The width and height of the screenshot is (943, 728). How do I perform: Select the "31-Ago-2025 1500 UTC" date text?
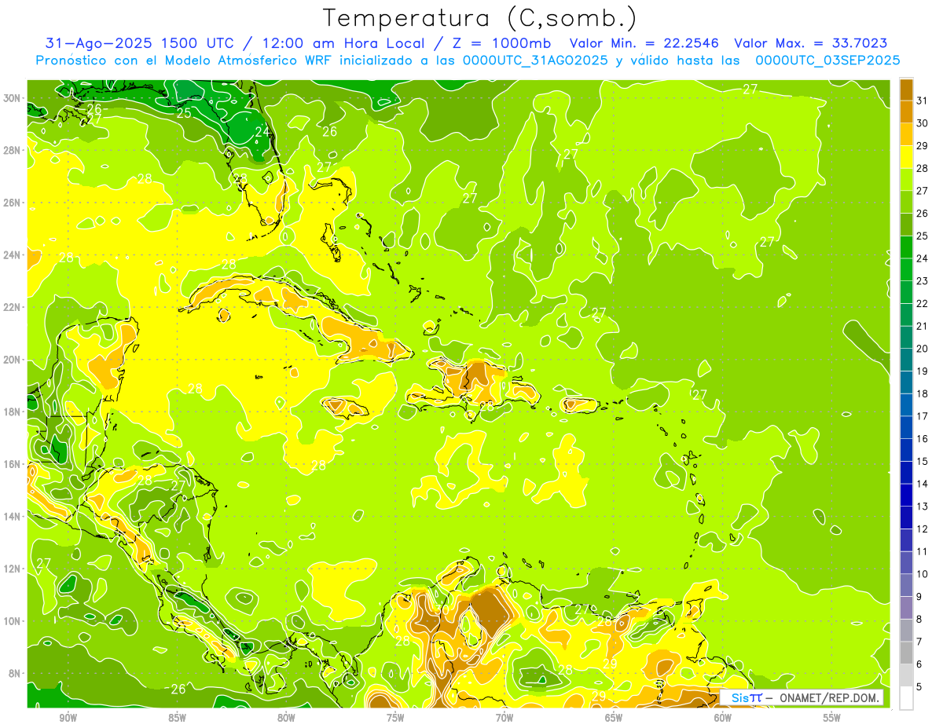(x=138, y=43)
